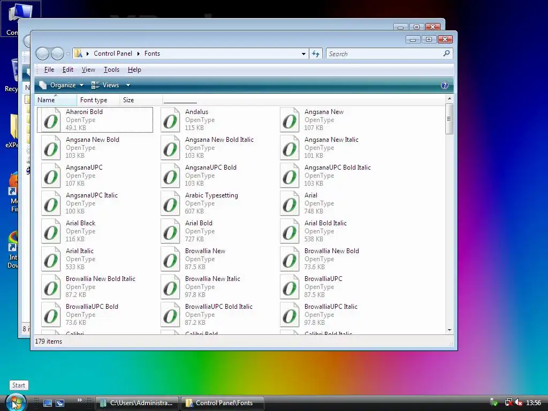Screen dimensions: 548x411
Task: Click the Show Desktop quick launch icon
Action: pyautogui.click(x=47, y=403)
